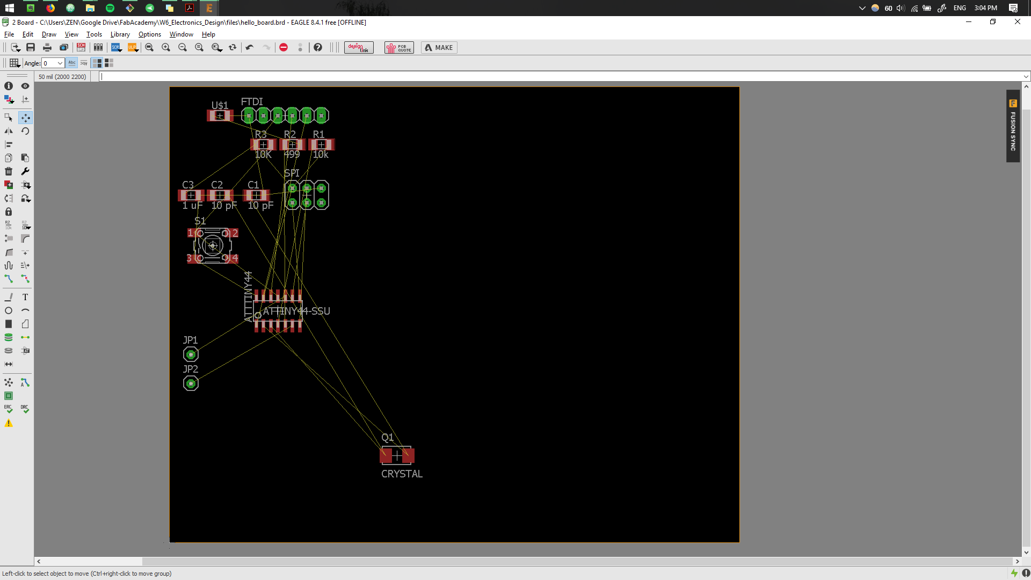Image resolution: width=1031 pixels, height=580 pixels.
Task: Open the Edit menu
Action: coord(28,34)
